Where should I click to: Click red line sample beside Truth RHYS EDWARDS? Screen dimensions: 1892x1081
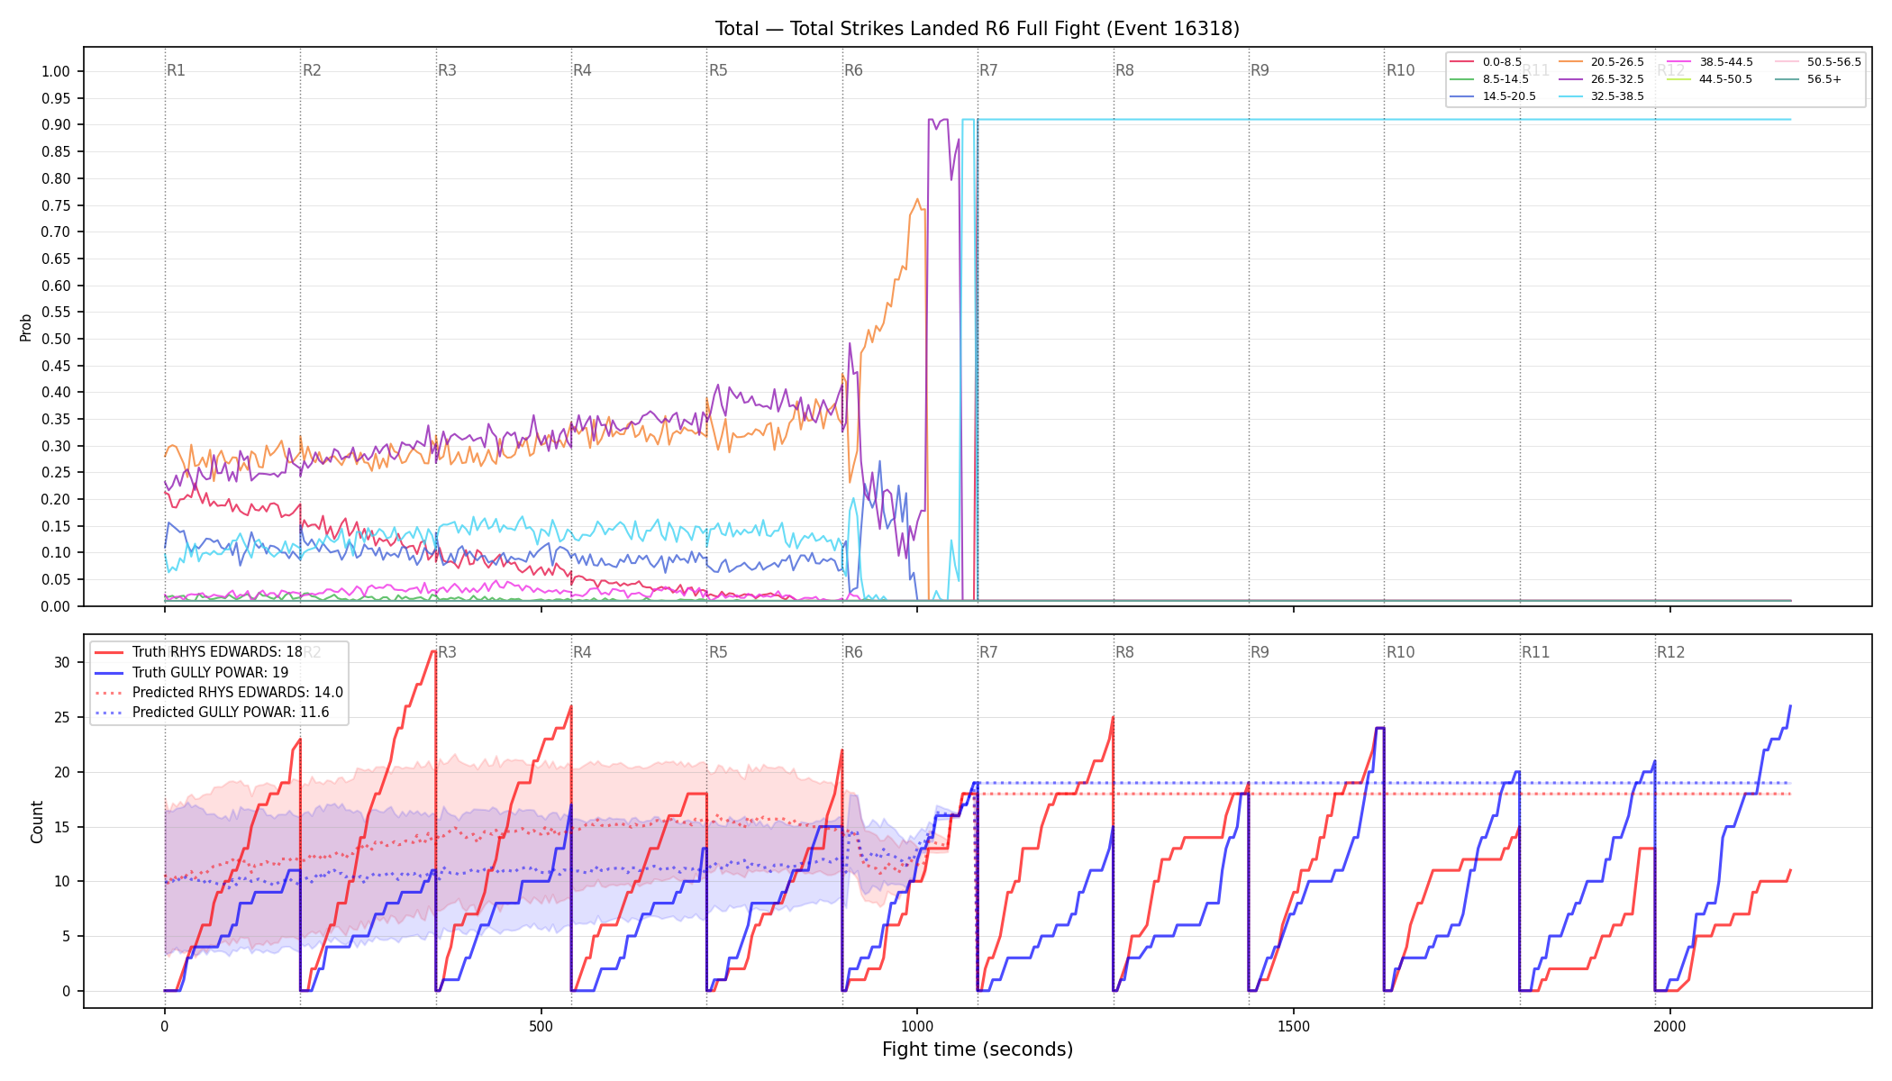click(109, 652)
